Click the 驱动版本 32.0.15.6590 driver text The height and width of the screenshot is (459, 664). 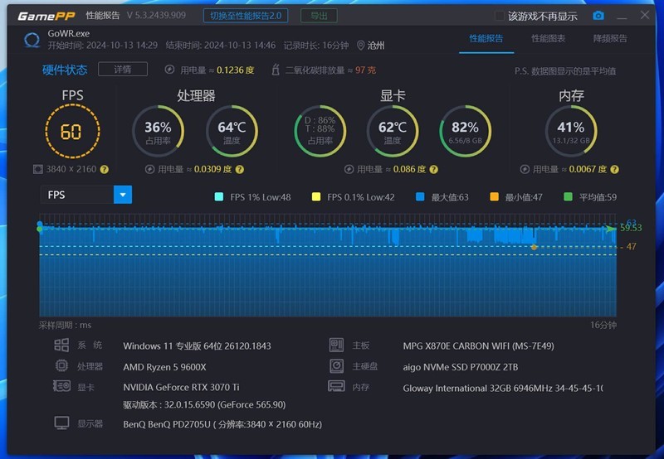[204, 405]
